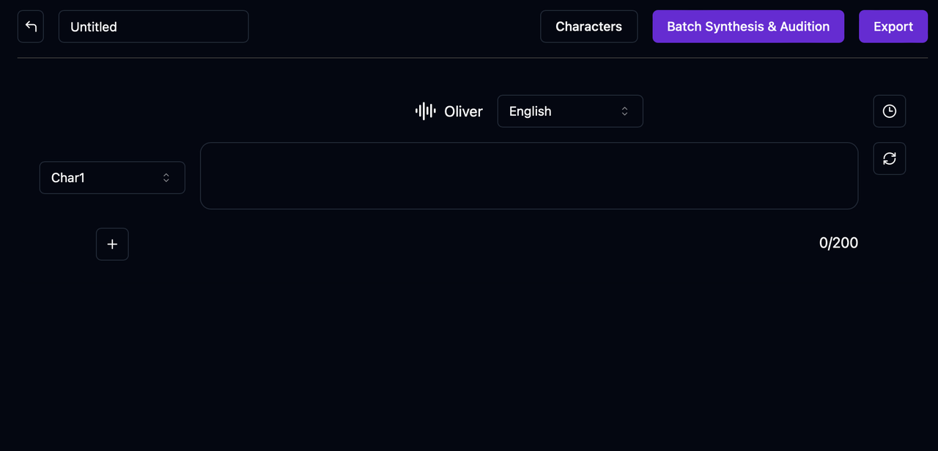The height and width of the screenshot is (451, 938).
Task: Click inside the empty dialogue text box
Action: coord(529,176)
